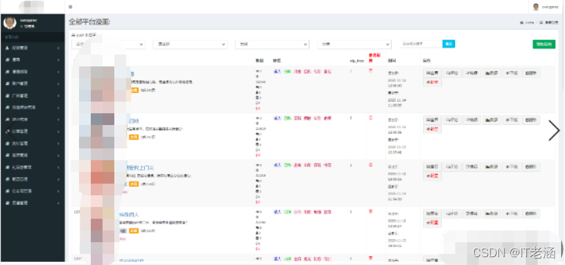Click 下线 eye button in third row
The height and width of the screenshot is (265, 565).
(511, 167)
